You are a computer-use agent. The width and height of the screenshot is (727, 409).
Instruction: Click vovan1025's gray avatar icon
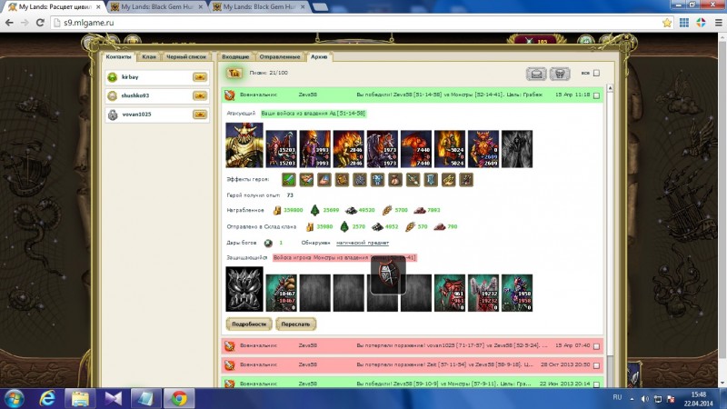coord(112,115)
